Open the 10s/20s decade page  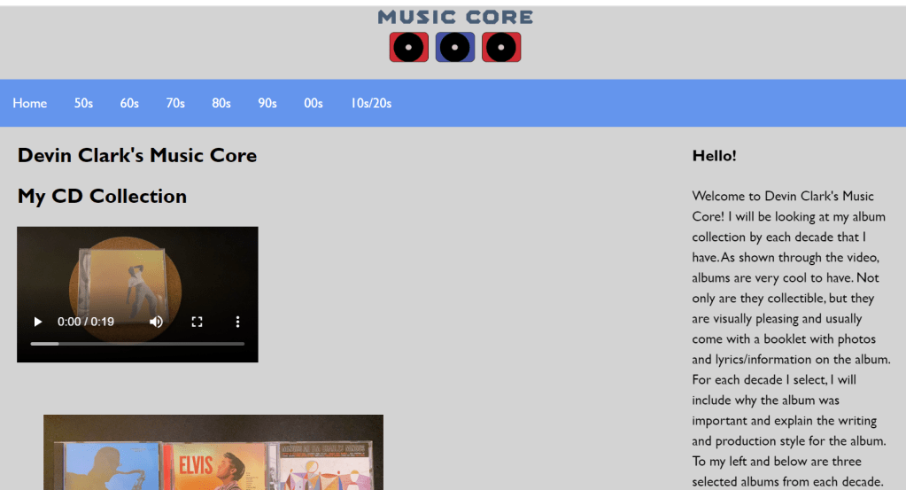[x=371, y=104]
